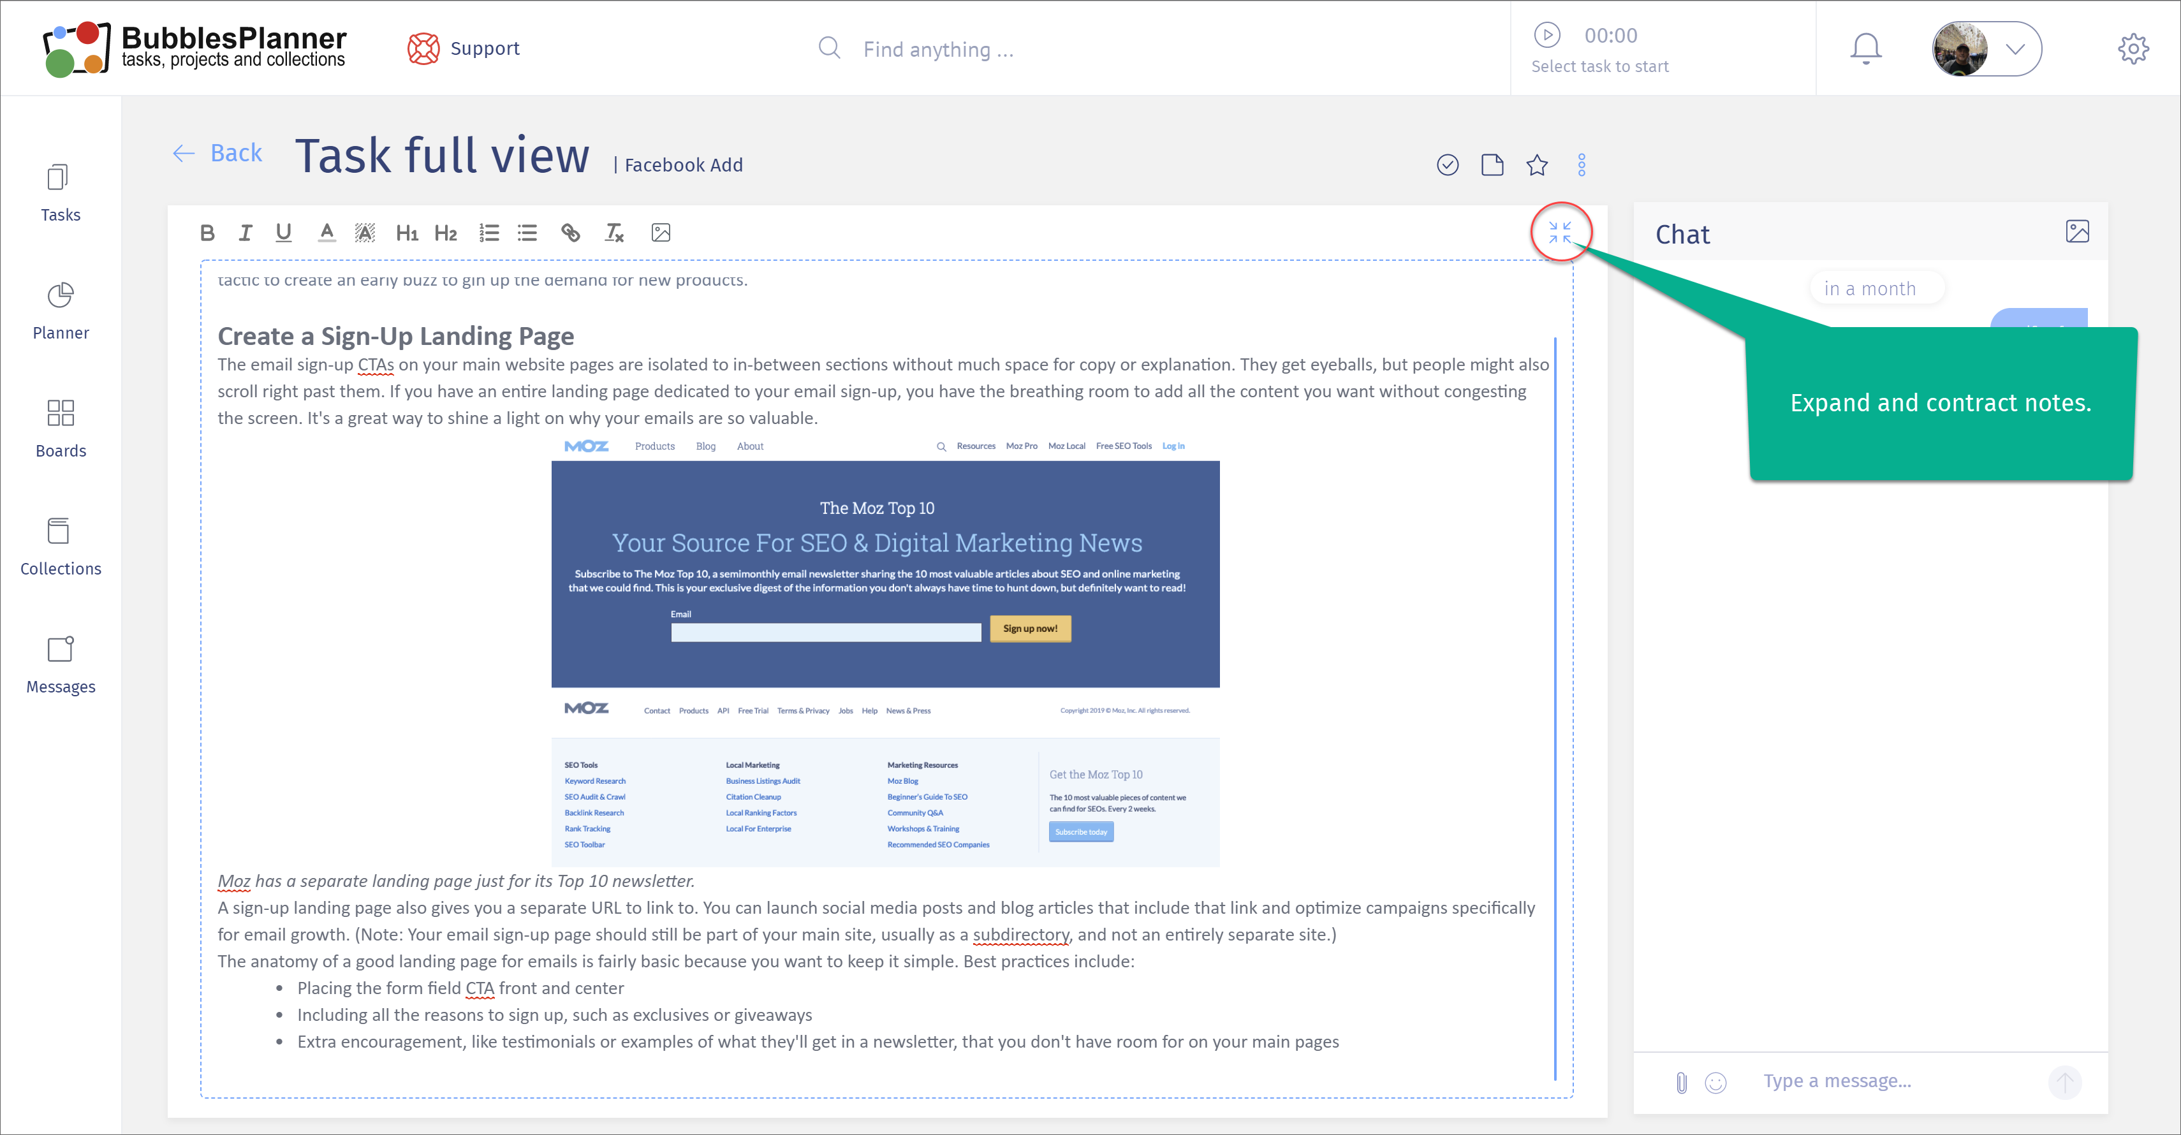
Task: Click the notes vertical scrollbar
Action: (x=1555, y=708)
